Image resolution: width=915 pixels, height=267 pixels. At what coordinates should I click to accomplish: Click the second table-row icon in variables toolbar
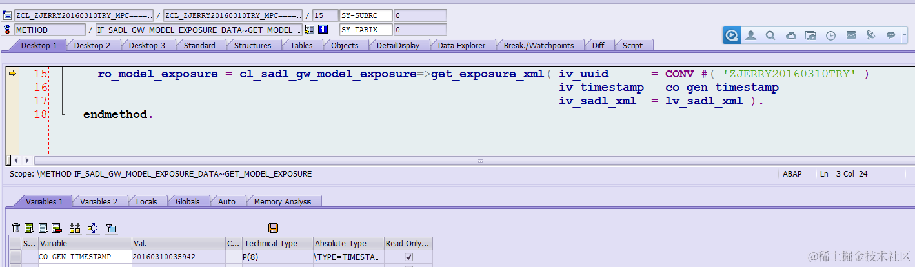tap(43, 228)
